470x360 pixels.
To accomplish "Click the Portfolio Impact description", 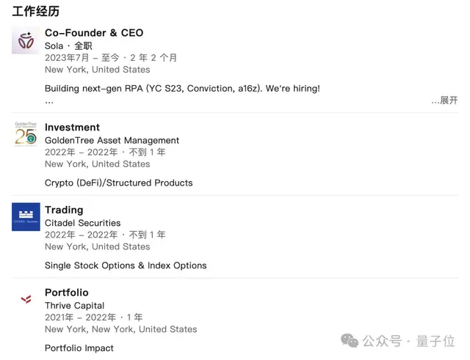I will click(x=79, y=348).
